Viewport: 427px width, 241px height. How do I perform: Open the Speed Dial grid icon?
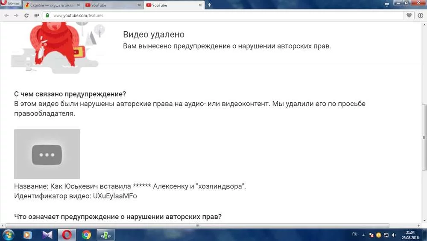36,15
